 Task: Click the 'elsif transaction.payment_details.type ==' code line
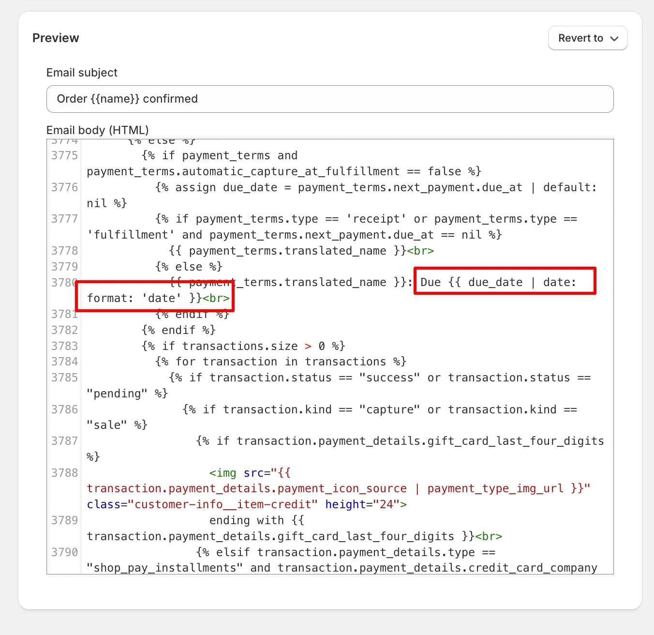(346, 552)
